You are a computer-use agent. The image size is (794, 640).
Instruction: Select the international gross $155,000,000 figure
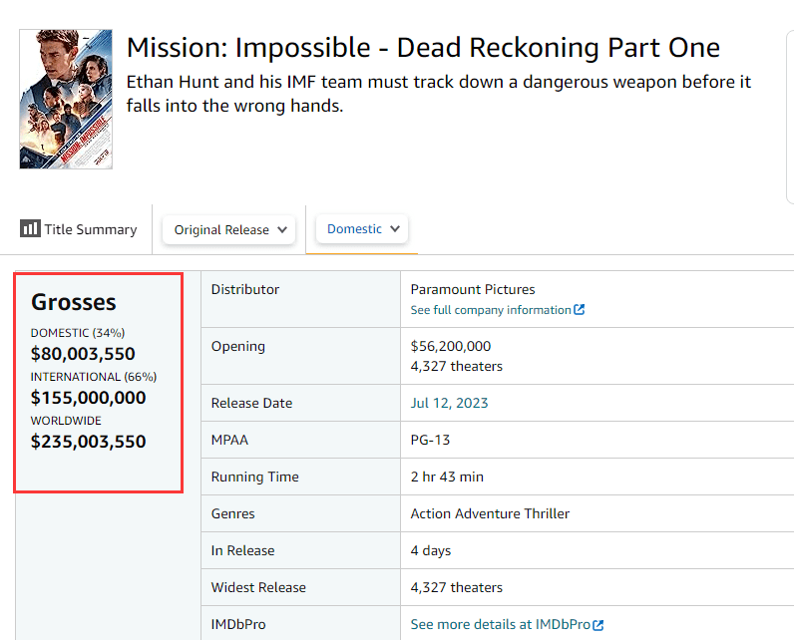pyautogui.click(x=88, y=398)
